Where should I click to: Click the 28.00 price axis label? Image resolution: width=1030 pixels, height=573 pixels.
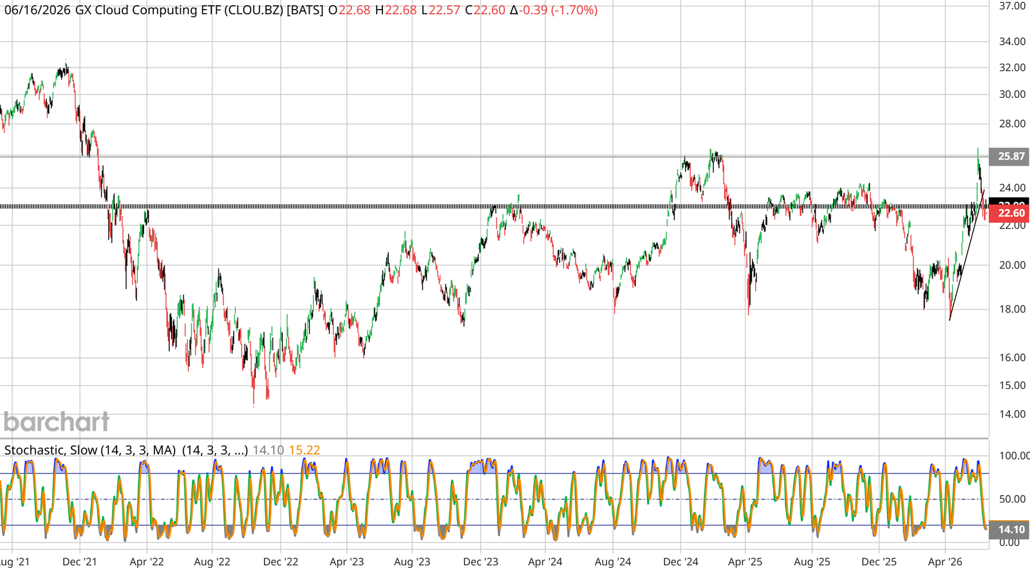point(1012,124)
